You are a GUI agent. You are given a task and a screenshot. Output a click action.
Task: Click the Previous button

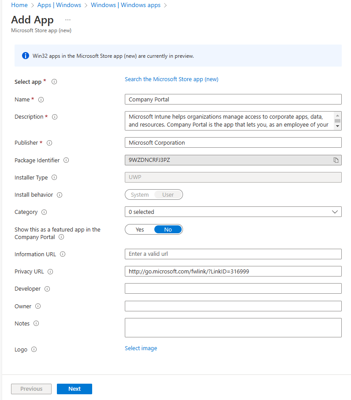click(x=31, y=389)
